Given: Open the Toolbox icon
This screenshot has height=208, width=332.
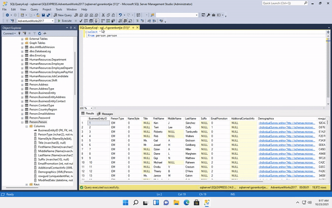Looking at the screenshot, I should 214,15.
